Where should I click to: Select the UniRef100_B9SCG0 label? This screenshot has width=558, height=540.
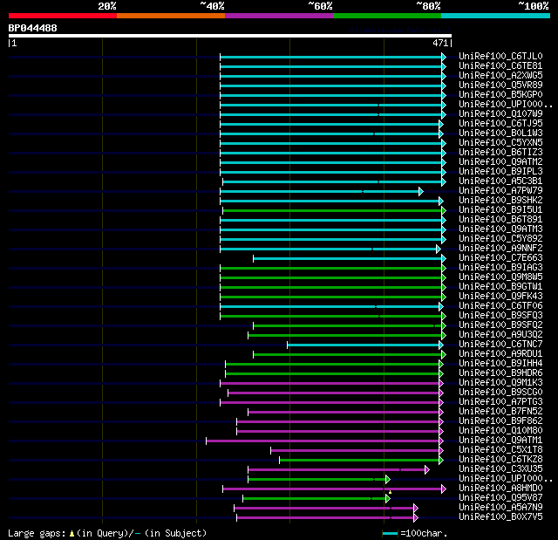500,393
